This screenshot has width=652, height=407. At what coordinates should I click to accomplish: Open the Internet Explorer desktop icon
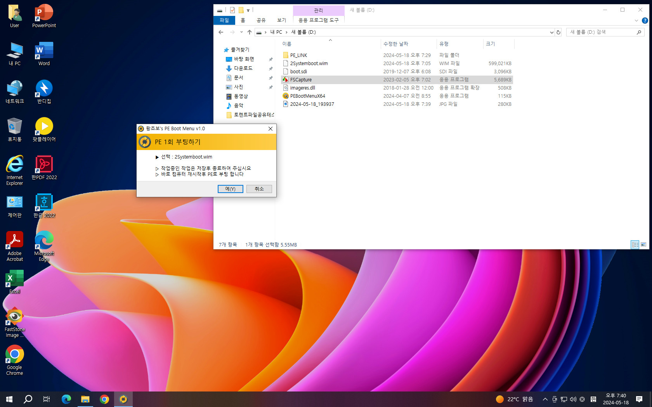click(x=15, y=171)
